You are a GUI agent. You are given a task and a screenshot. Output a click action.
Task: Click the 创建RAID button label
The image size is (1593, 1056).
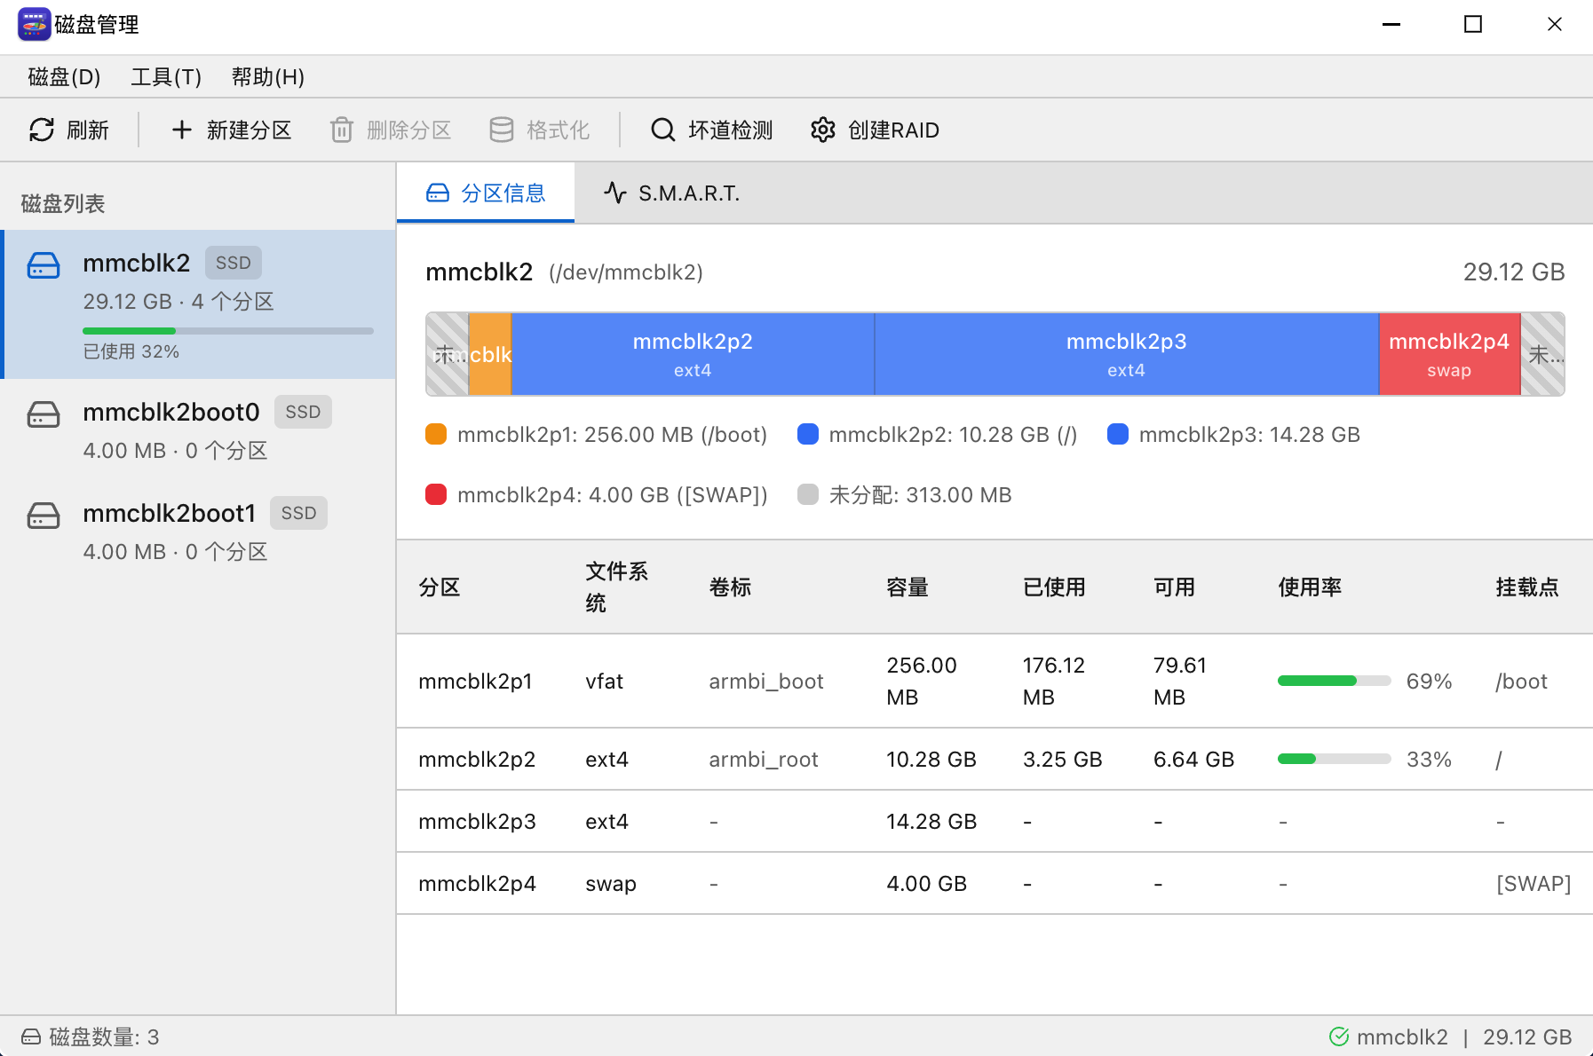point(893,130)
